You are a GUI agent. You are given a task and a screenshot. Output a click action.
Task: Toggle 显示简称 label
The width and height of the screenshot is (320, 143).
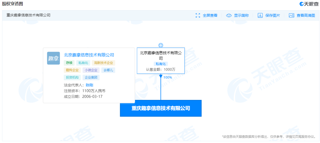pyautogui.click(x=241, y=15)
